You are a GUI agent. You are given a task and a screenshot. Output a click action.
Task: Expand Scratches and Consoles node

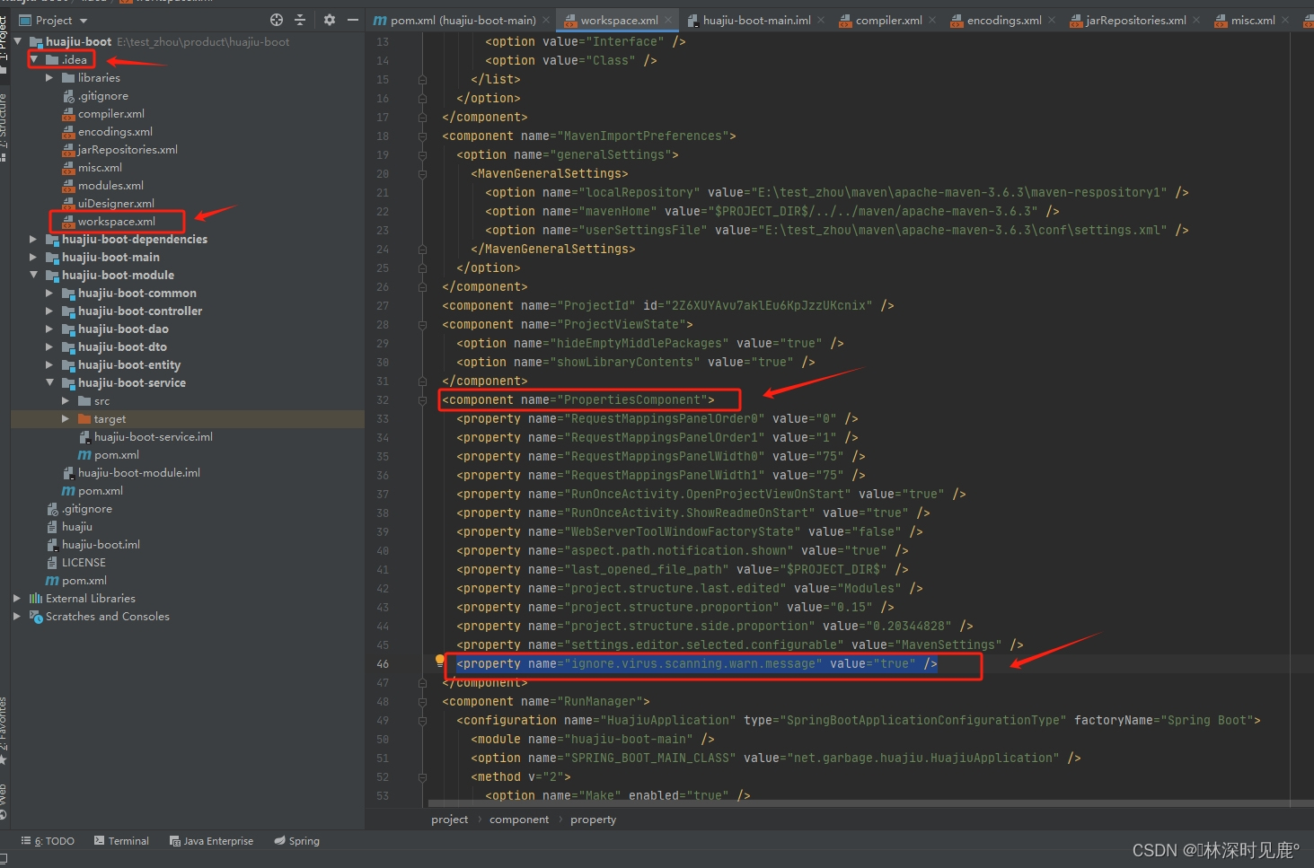coord(17,617)
